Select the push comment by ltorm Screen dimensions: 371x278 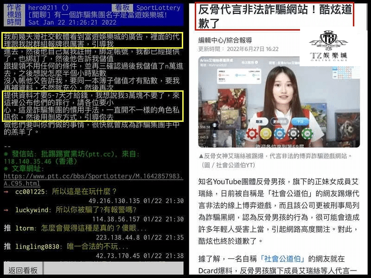[75, 228]
